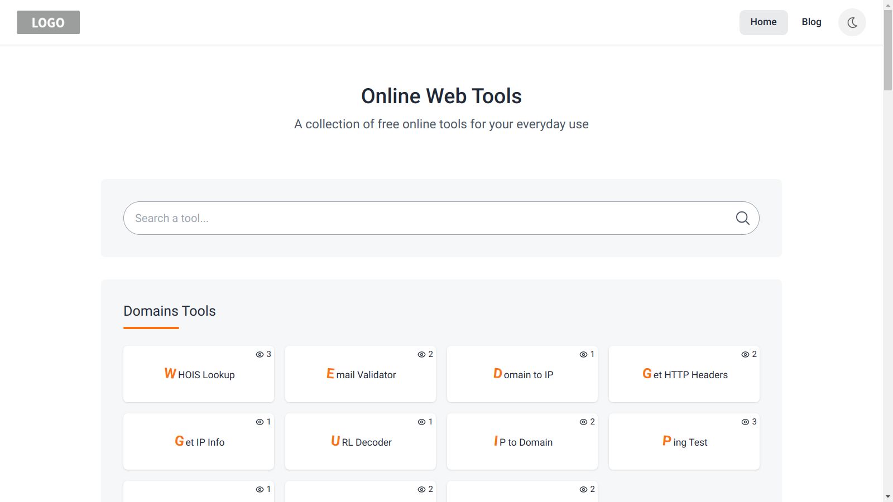Click the search magnifier icon

point(742,218)
